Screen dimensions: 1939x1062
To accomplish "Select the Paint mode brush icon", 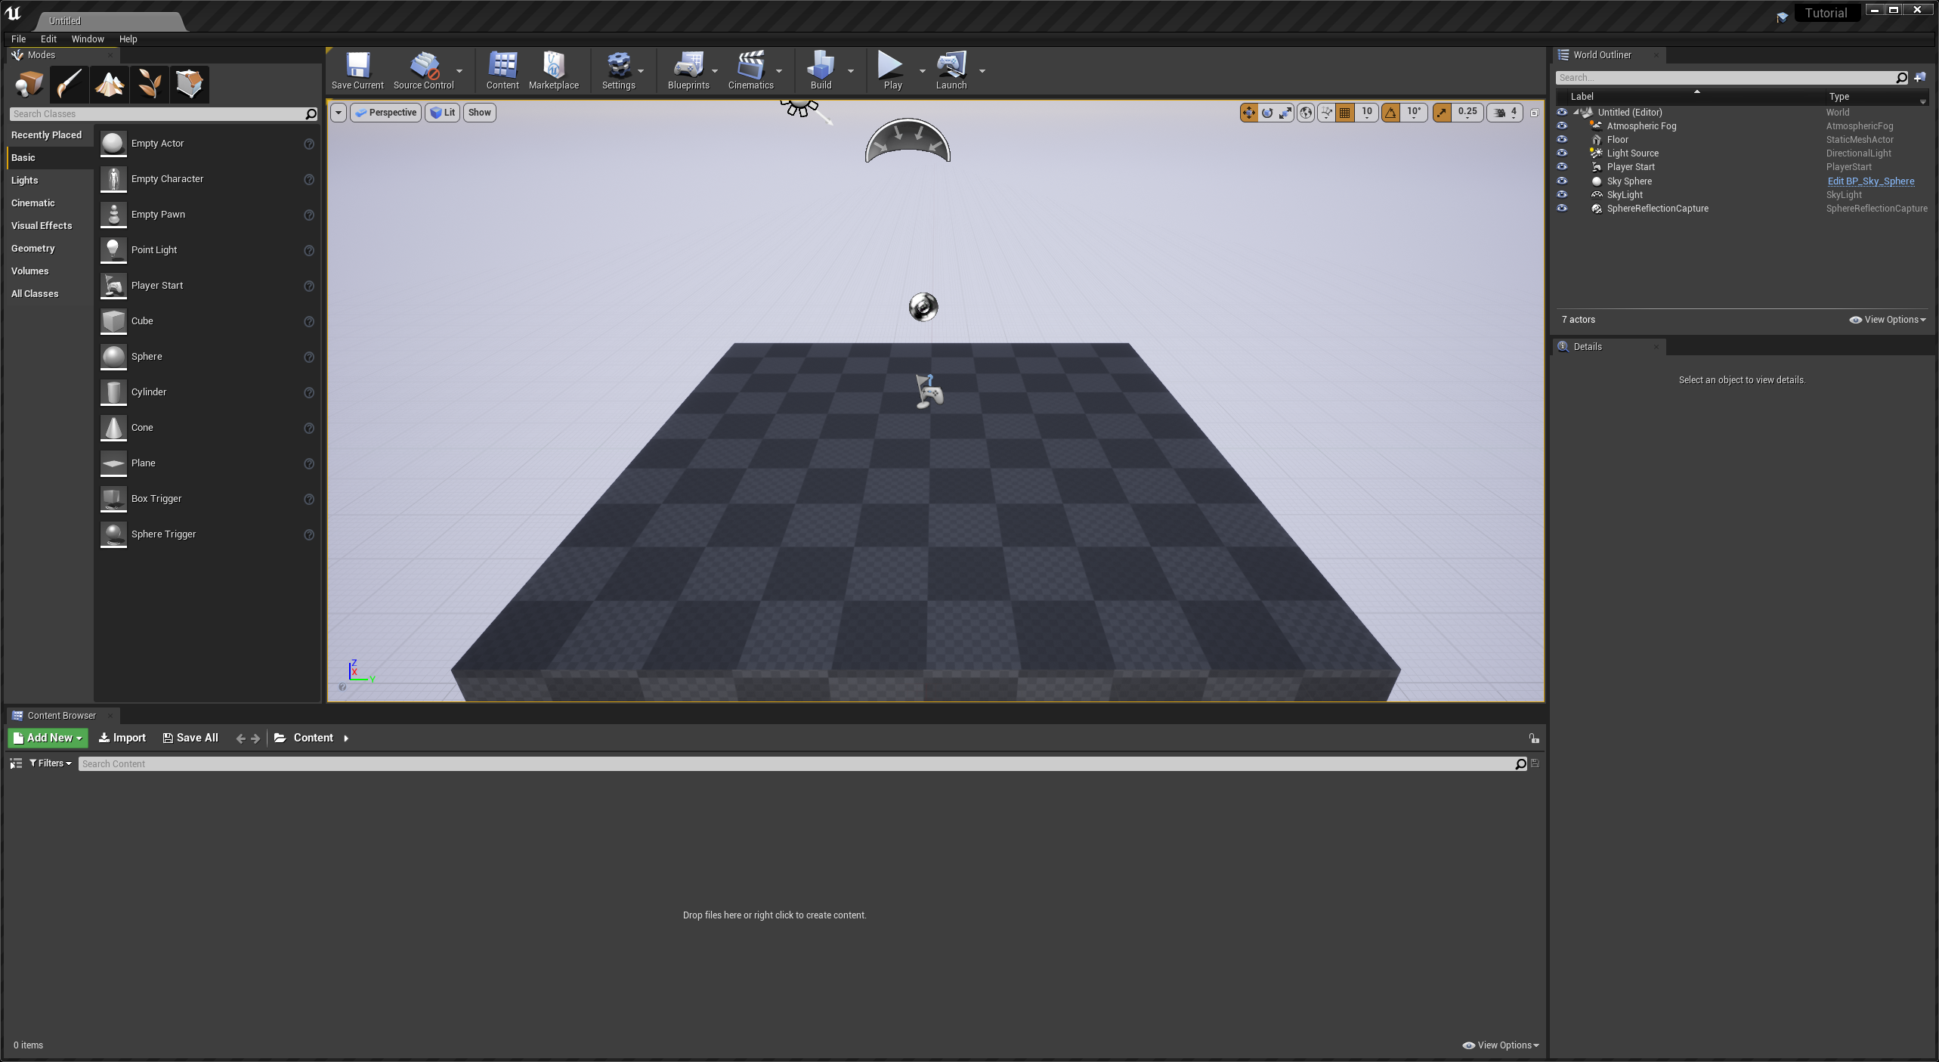I will (70, 84).
